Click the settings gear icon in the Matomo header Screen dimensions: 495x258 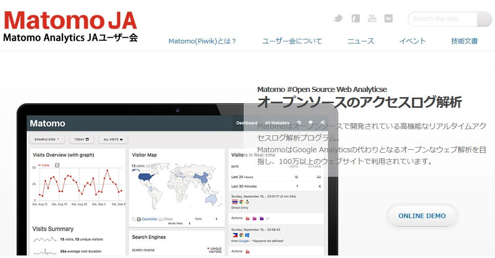point(298,123)
